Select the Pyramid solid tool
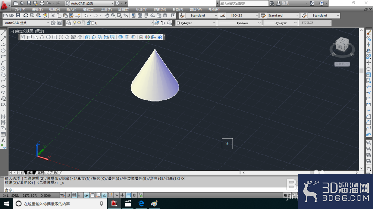 tap(67, 37)
